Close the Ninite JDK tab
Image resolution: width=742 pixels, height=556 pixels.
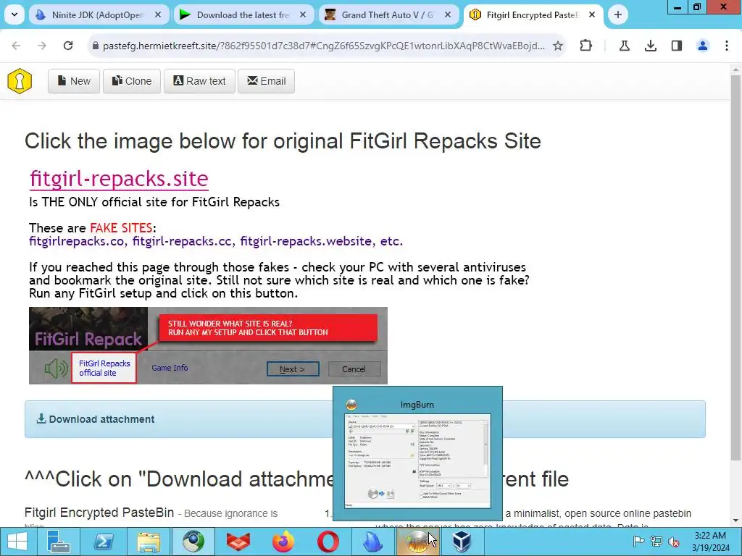tap(158, 14)
